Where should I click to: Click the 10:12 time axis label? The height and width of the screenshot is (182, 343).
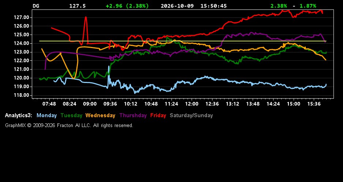tap(131, 104)
